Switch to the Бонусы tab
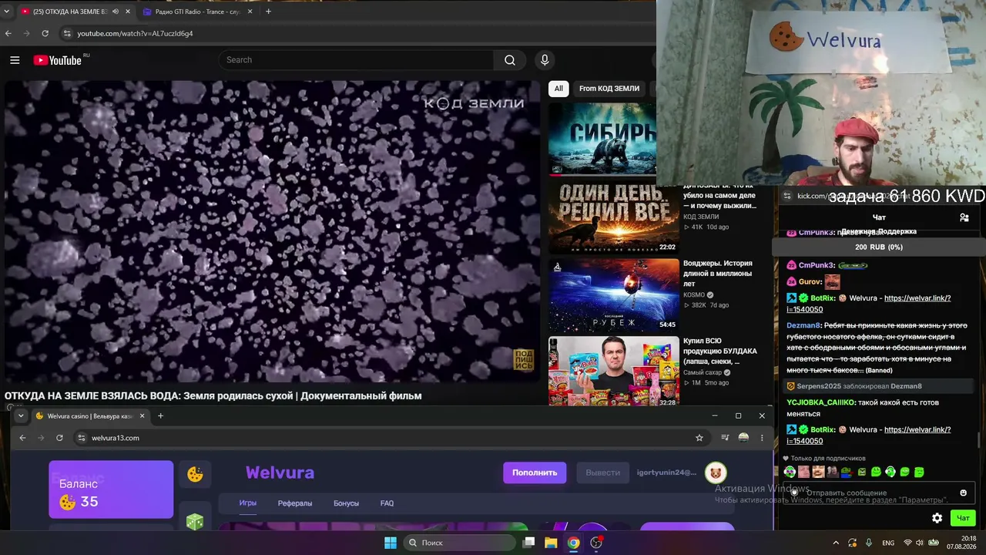Image resolution: width=986 pixels, height=555 pixels. tap(347, 503)
